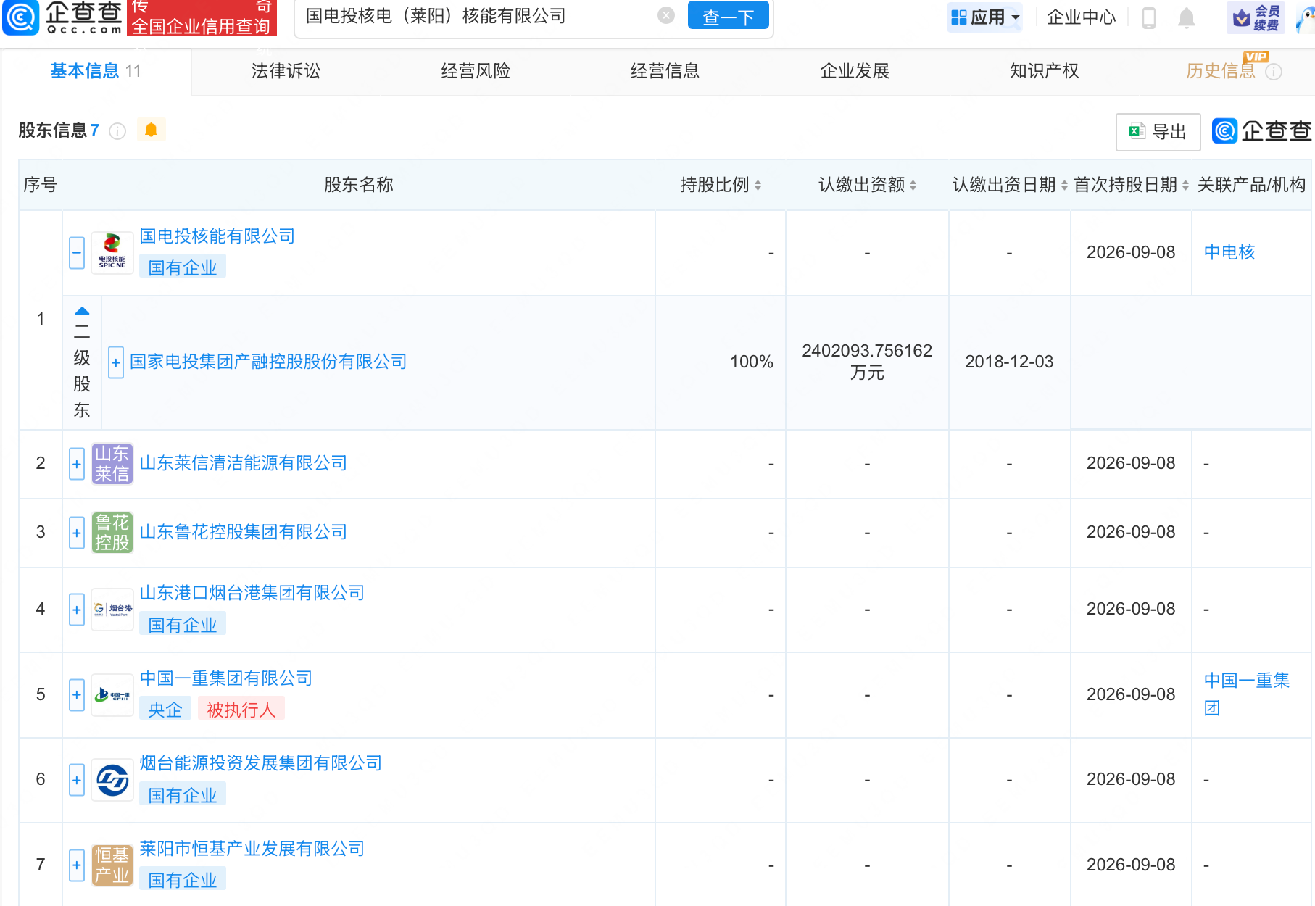Viewport: 1315px width, 906px height.
Task: Open the 中国一重集团有限公司 link
Action: point(226,678)
